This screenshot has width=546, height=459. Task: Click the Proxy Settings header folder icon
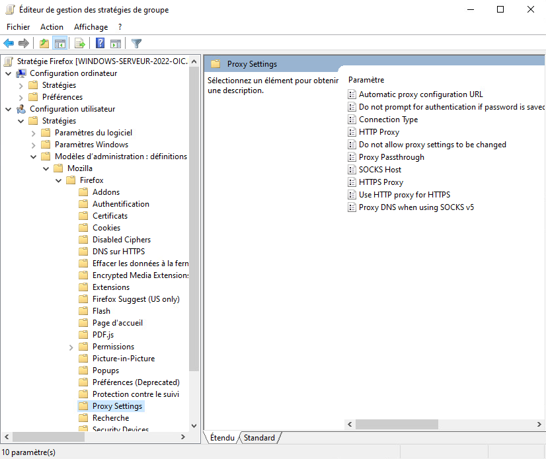click(215, 63)
